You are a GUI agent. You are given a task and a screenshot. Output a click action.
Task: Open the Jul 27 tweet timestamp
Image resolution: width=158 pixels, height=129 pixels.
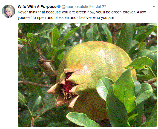tap(101, 7)
